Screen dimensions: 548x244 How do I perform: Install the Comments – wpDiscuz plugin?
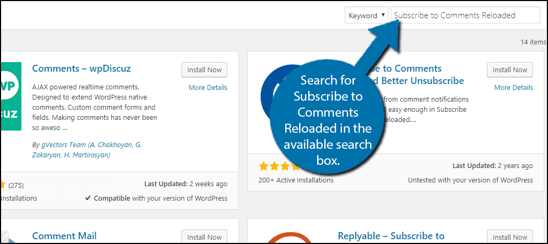(x=204, y=70)
